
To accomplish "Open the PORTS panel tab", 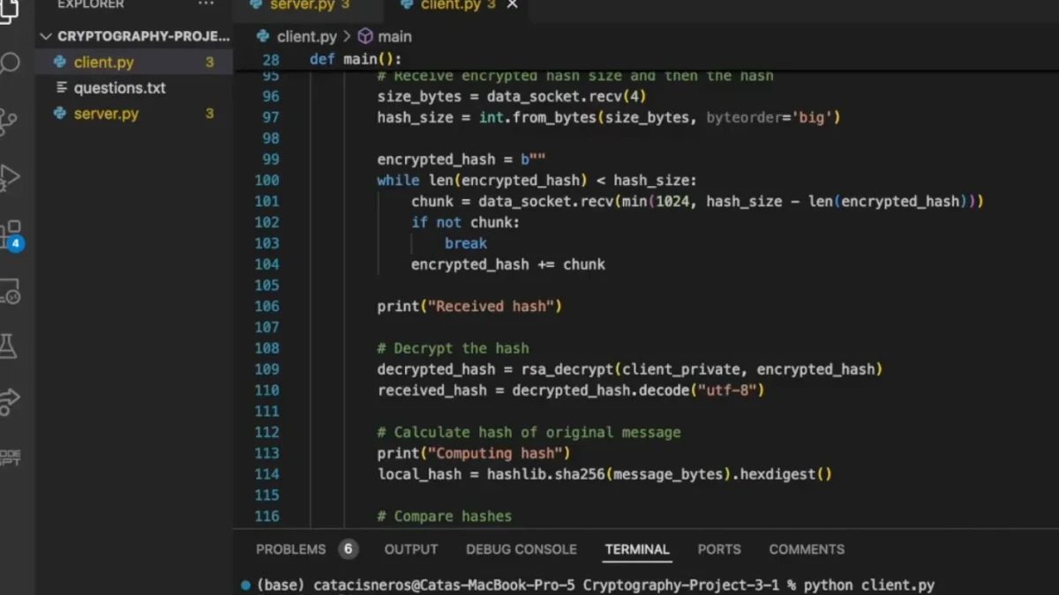I will [719, 549].
